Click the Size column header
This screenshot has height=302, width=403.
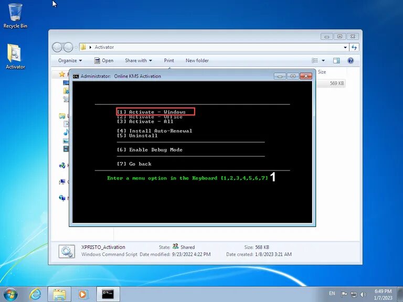[x=322, y=72]
